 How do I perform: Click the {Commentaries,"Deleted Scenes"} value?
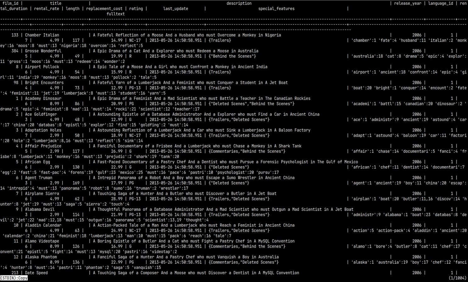[x=244, y=262]
